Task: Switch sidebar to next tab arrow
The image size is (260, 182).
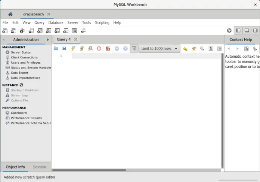Action: click(x=48, y=40)
